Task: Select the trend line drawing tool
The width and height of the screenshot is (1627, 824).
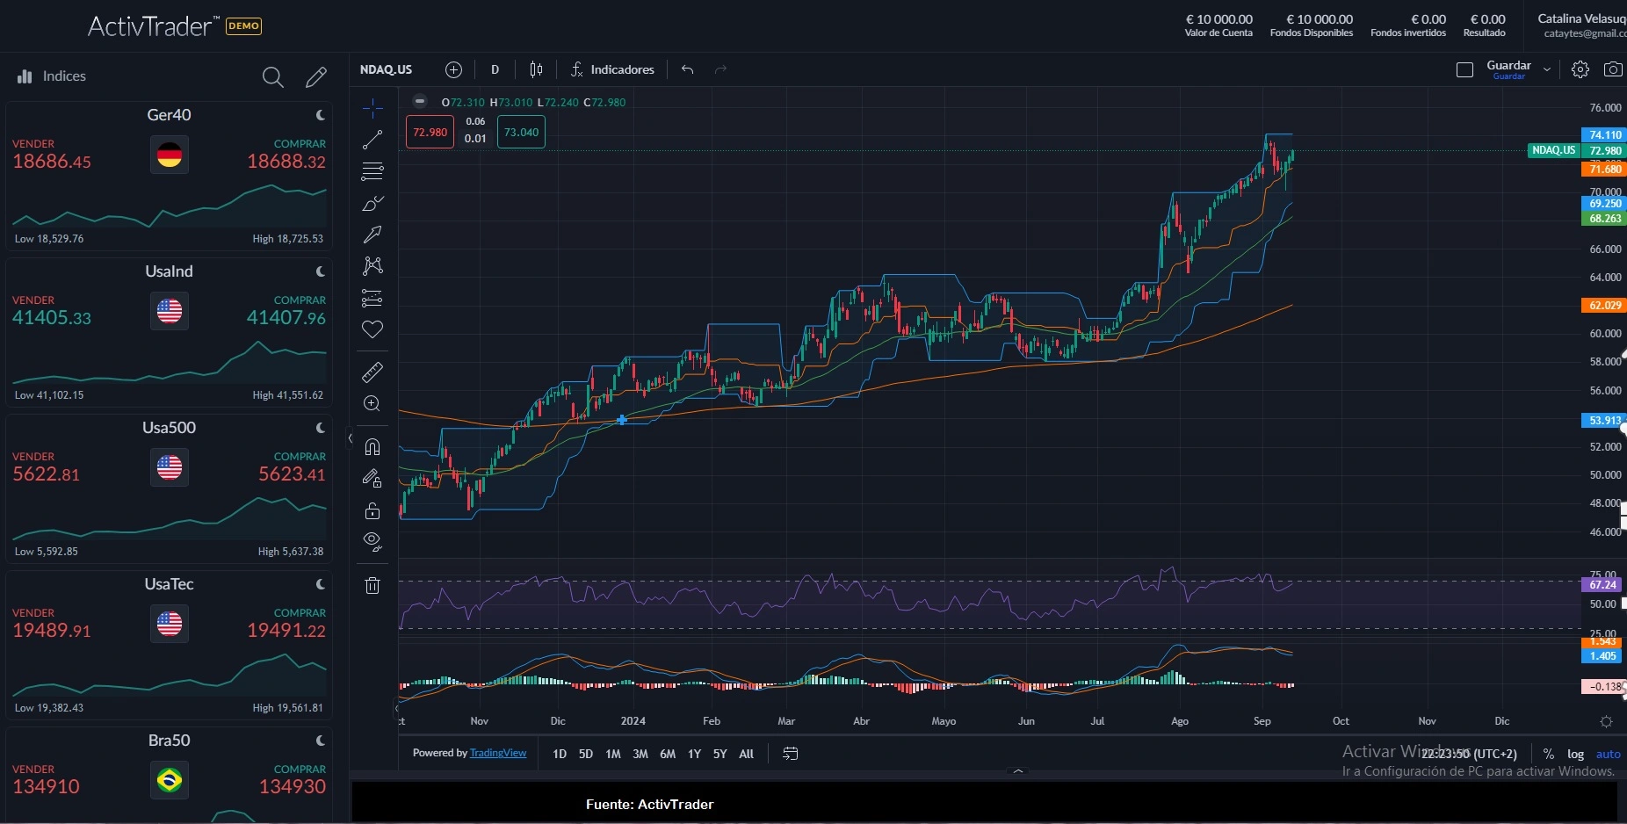Action: point(372,140)
